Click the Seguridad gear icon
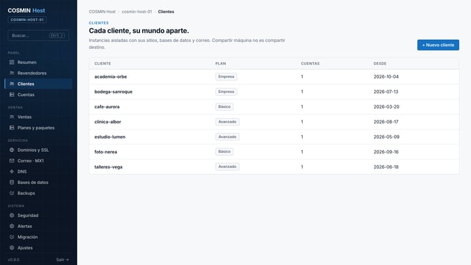This screenshot has width=471, height=265. pos(12,215)
